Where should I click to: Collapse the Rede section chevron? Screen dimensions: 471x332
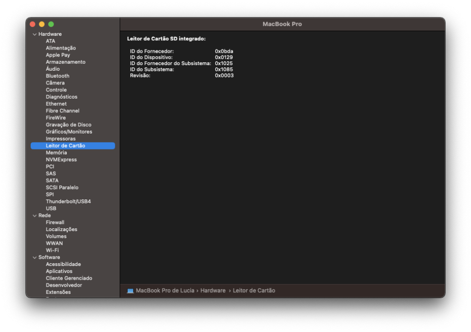[x=34, y=216]
